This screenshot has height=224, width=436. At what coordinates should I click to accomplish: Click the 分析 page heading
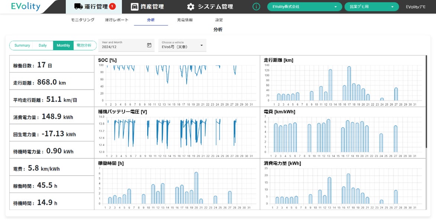(x=218, y=29)
